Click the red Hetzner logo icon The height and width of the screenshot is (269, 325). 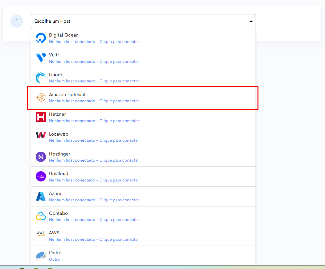(x=41, y=117)
